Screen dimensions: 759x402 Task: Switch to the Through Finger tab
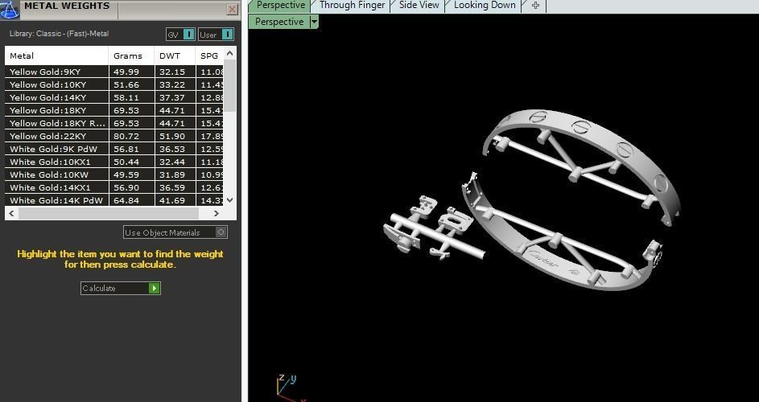[352, 6]
